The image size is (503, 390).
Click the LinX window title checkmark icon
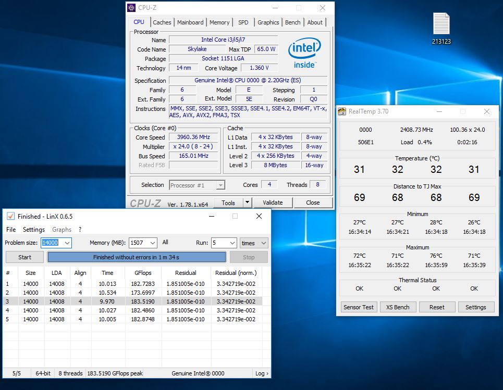10,216
